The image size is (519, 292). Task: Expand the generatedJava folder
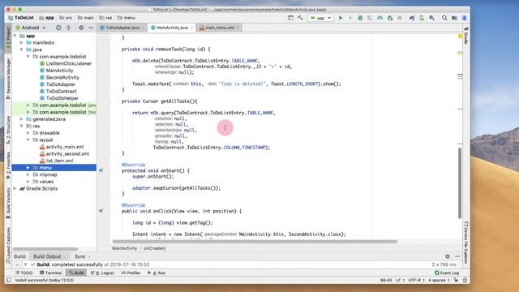22,119
